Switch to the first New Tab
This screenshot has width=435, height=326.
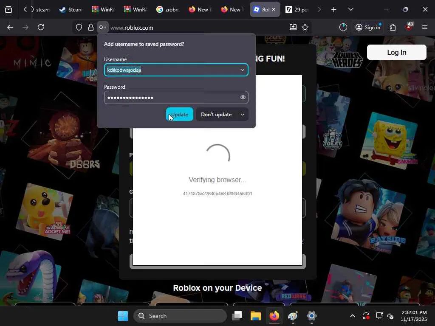(x=200, y=9)
